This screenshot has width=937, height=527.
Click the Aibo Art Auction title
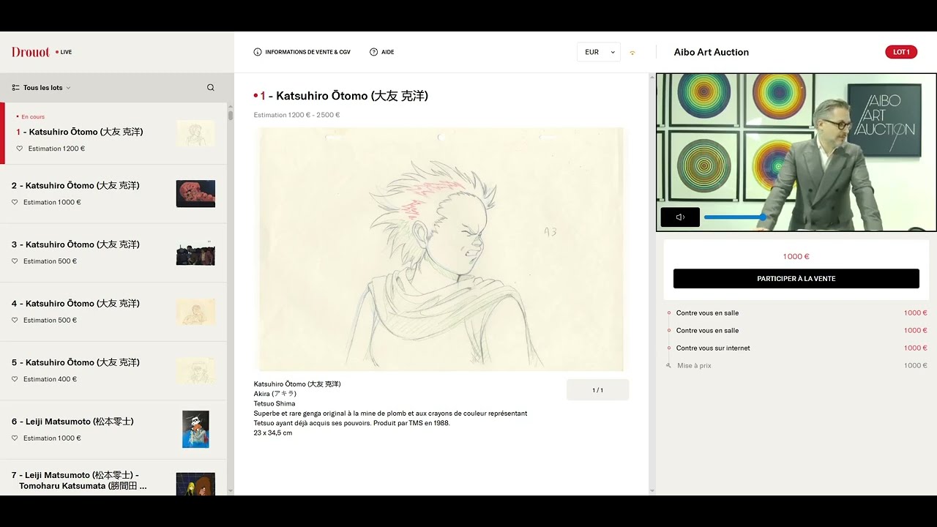pyautogui.click(x=711, y=52)
